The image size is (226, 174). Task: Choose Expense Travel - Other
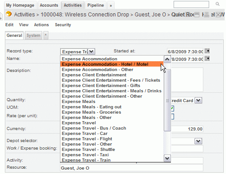coord(112,144)
